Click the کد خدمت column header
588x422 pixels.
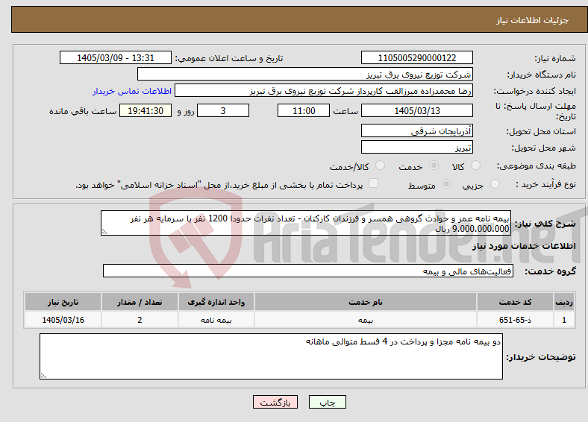(x=516, y=302)
